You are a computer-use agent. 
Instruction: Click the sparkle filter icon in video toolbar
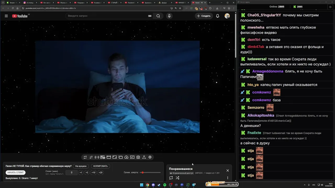132,157
